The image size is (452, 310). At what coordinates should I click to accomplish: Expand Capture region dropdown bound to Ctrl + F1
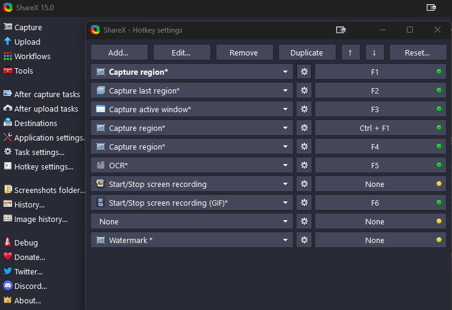tap(286, 128)
